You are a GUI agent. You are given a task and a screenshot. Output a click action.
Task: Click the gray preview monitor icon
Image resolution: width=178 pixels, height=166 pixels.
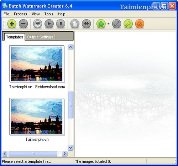click(37, 24)
